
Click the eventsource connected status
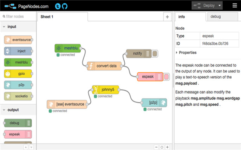click(58, 111)
